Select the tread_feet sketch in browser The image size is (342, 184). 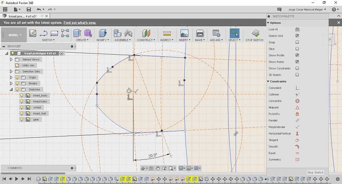pos(40,113)
